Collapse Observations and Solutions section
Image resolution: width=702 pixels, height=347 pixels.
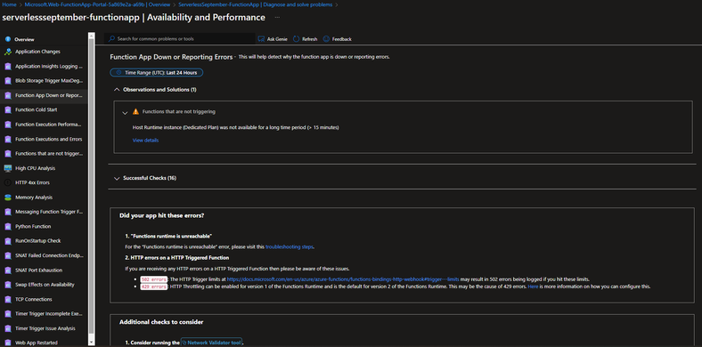click(x=117, y=90)
